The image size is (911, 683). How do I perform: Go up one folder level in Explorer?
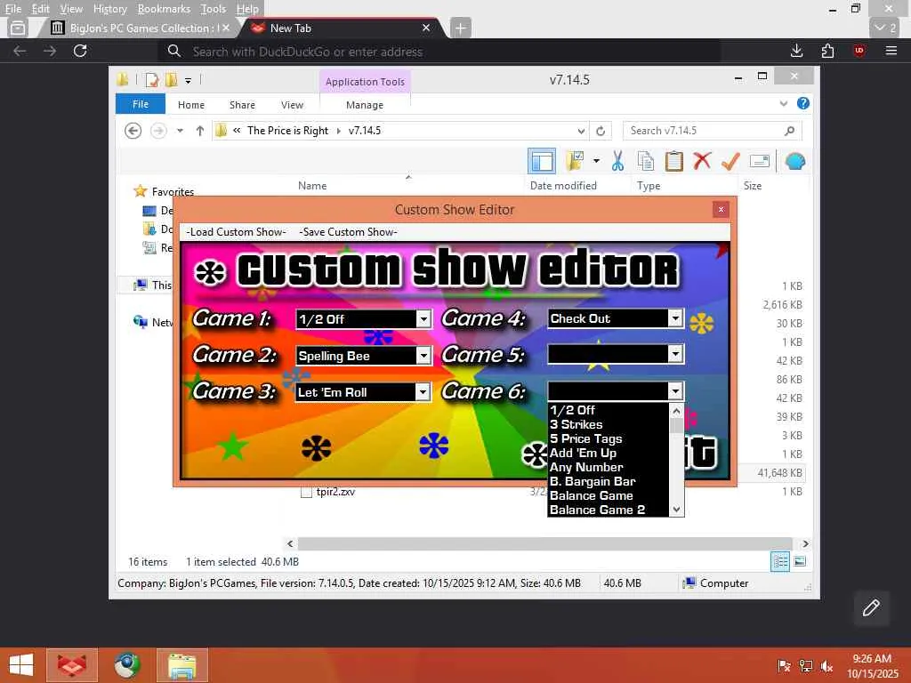(x=200, y=131)
